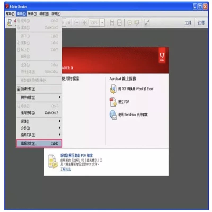Choose 偏好設定 Ctrl+K in Edit menu
The image size is (212, 212).
[x=39, y=143]
